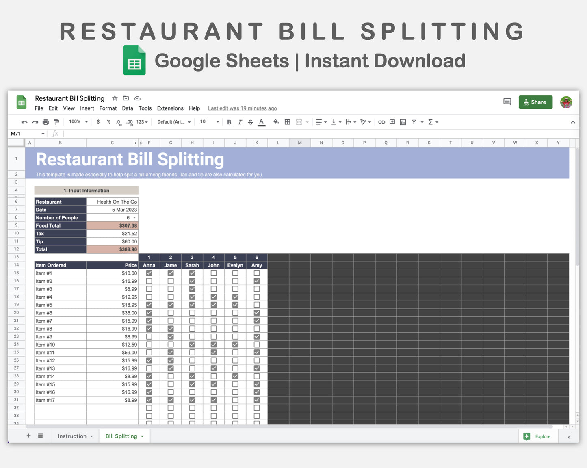The image size is (587, 468).
Task: Open the Extensions menu
Action: (170, 108)
